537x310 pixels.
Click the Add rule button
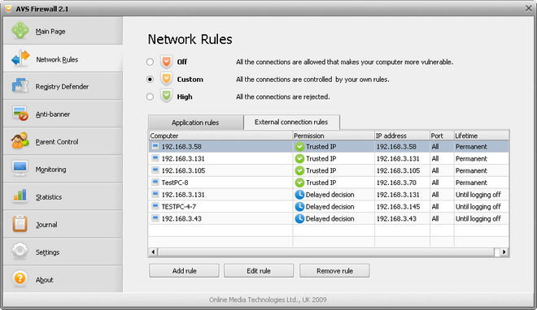pyautogui.click(x=184, y=271)
